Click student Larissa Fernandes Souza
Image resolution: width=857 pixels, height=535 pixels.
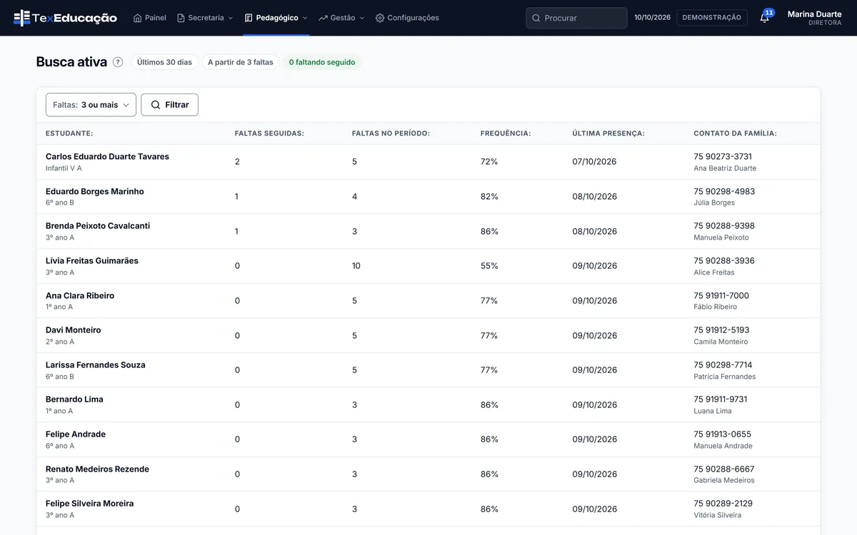(96, 365)
